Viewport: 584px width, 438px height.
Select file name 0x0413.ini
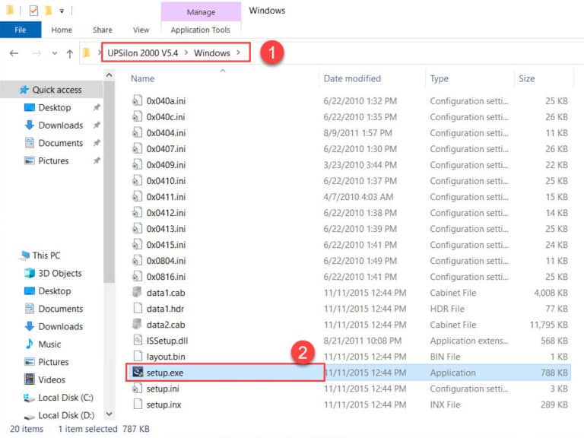click(166, 229)
